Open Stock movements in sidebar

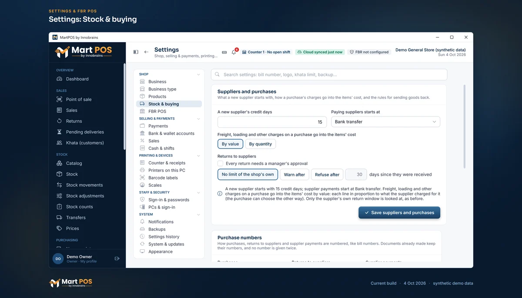87,185
